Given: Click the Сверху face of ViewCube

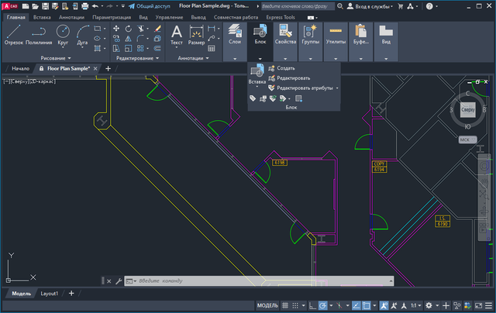Looking at the screenshot, I should (467, 111).
